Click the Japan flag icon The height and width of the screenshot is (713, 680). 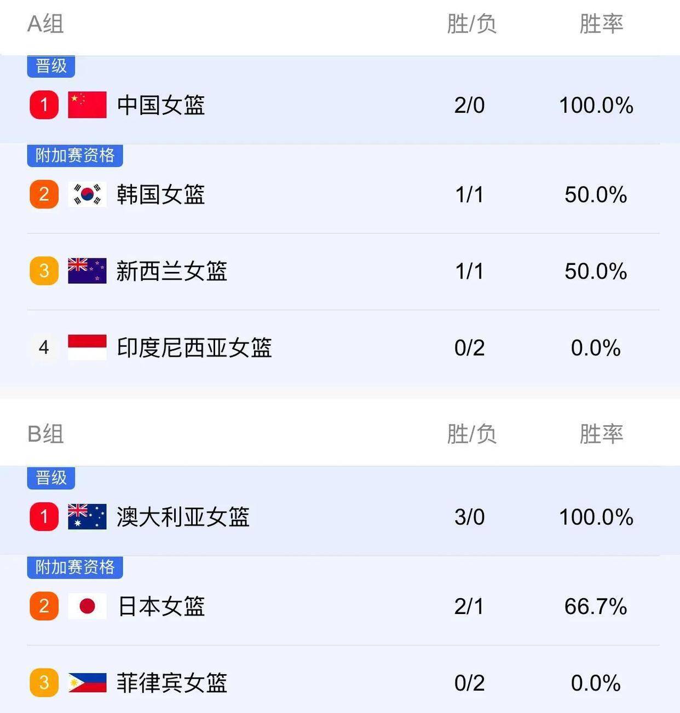click(x=87, y=606)
